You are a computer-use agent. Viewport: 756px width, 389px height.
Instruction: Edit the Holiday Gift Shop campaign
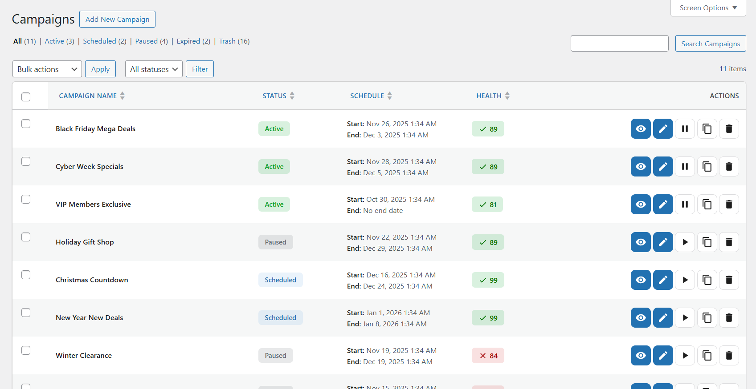coord(663,242)
